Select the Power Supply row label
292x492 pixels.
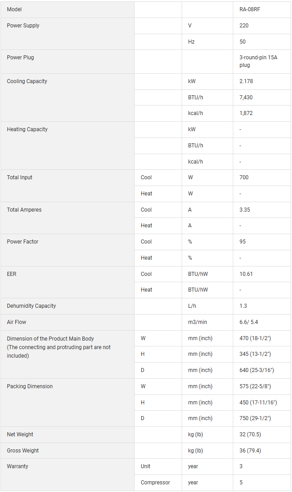pos(23,26)
